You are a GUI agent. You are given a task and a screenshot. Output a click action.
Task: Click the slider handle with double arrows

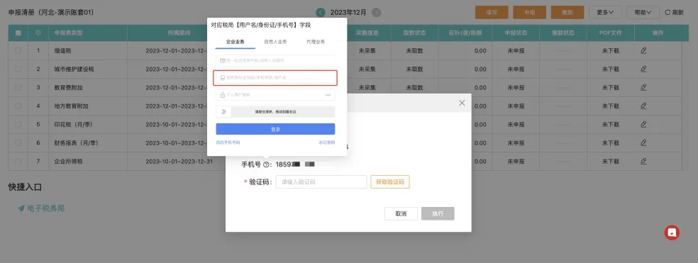tap(223, 112)
